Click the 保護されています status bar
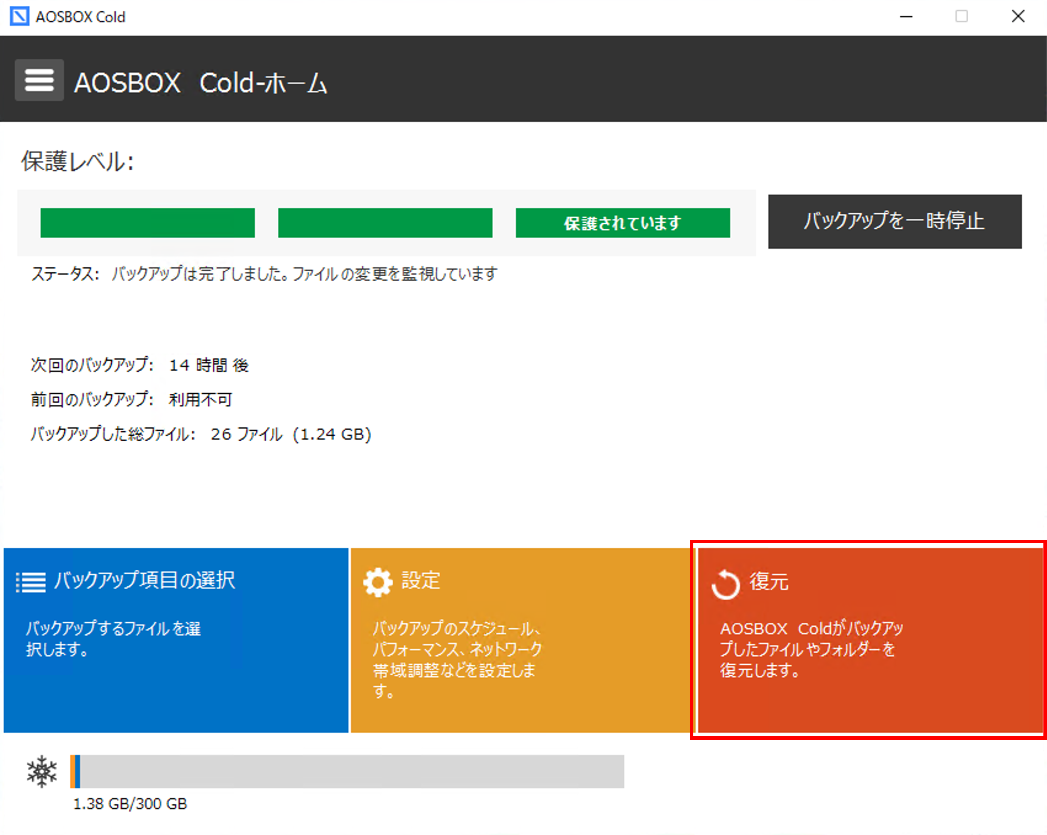The height and width of the screenshot is (835, 1047). coord(622,223)
